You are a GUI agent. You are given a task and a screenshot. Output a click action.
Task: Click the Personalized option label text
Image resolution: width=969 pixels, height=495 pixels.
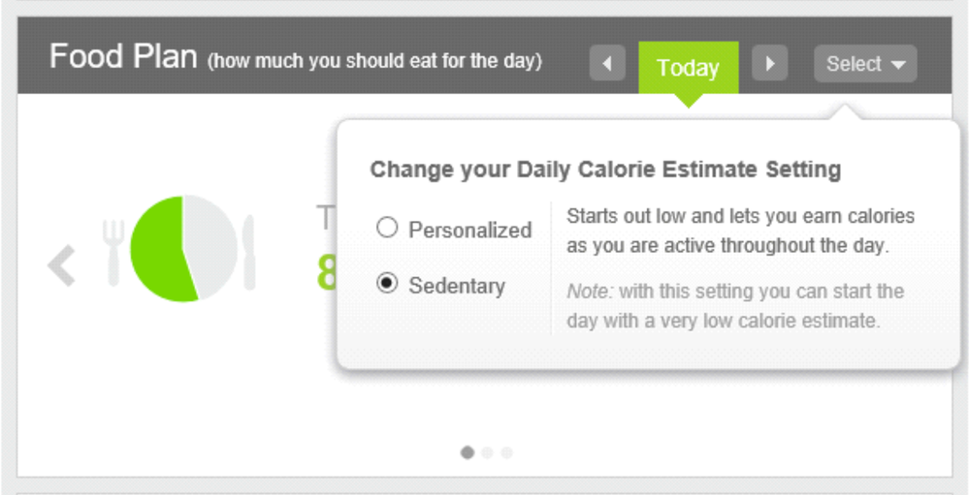click(470, 231)
